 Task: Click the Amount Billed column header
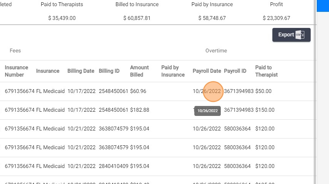[139, 71]
